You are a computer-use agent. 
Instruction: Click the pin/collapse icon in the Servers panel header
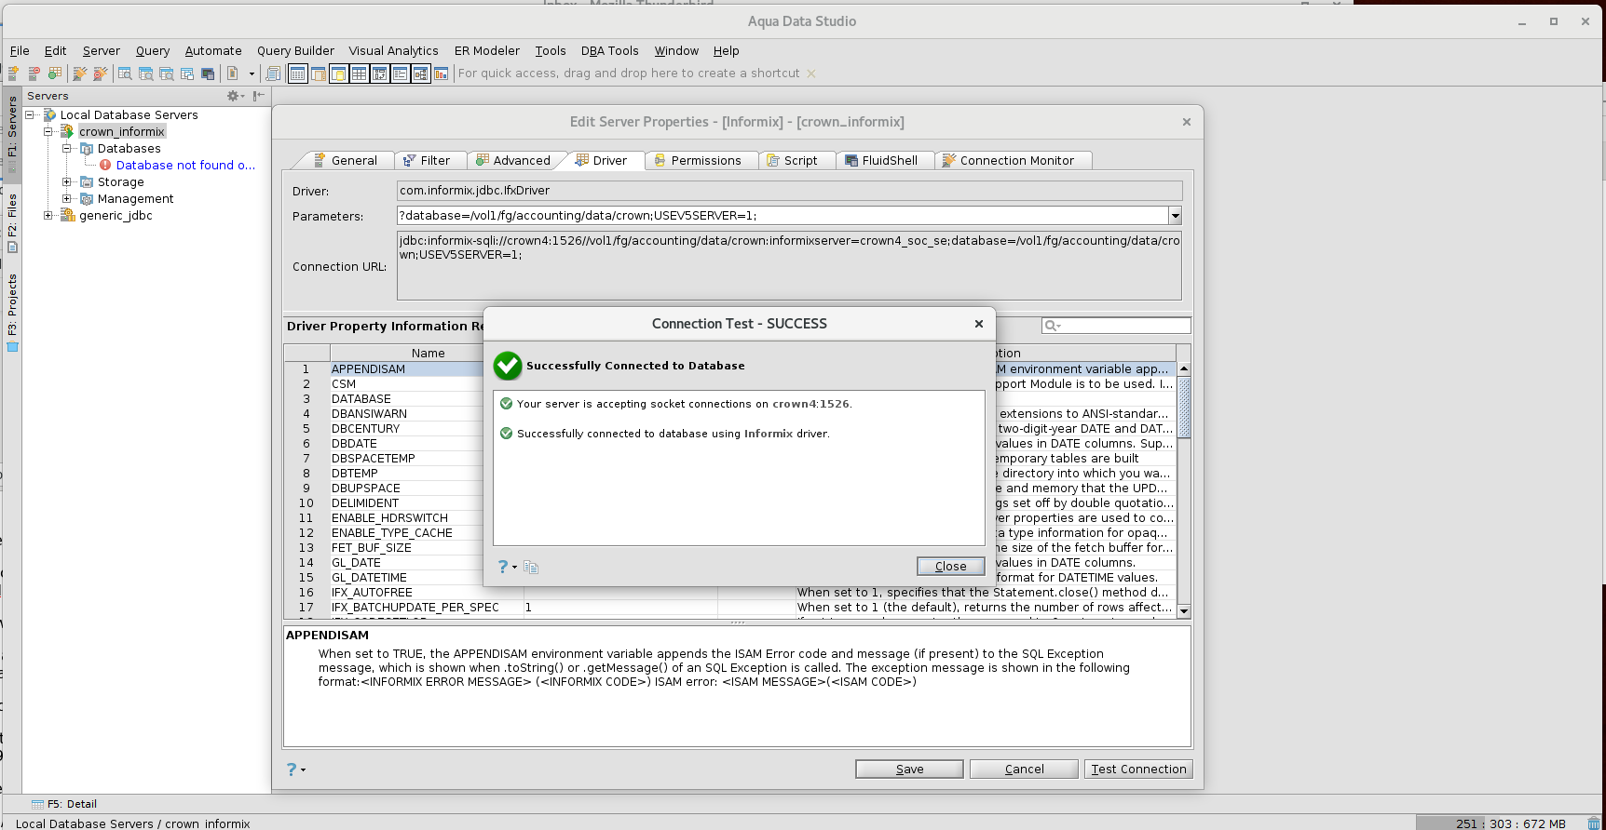coord(259,96)
